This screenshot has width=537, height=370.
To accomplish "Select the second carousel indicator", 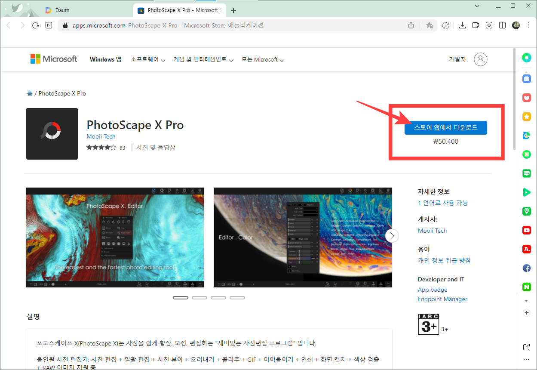I will [199, 298].
